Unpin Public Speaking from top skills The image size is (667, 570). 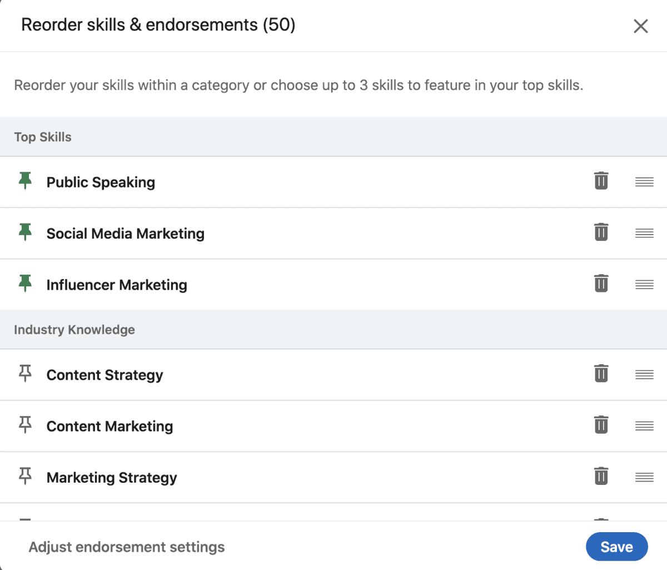[x=25, y=181]
